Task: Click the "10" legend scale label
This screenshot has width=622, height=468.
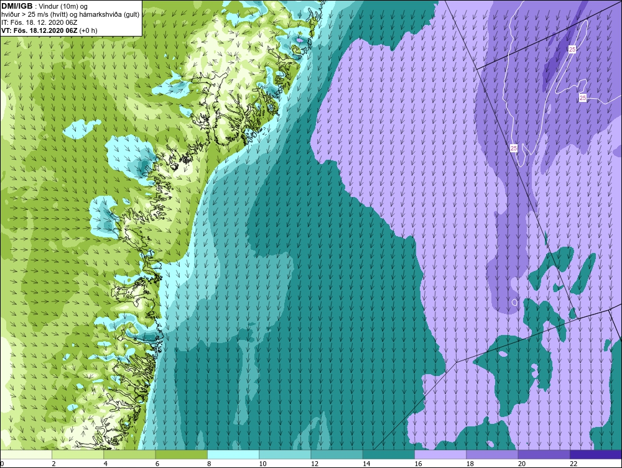Action: tap(262, 464)
